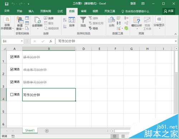Switch to the 页面布局 tab

45,11
